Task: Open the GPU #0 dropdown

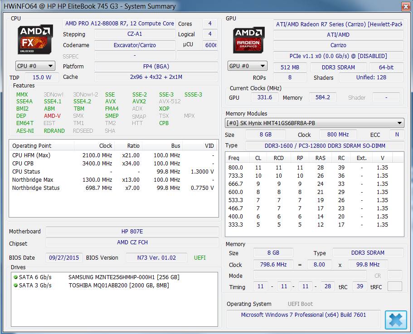Action: (x=248, y=66)
